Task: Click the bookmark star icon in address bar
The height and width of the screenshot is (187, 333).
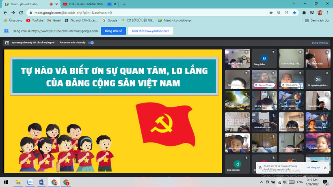Action: (294, 13)
